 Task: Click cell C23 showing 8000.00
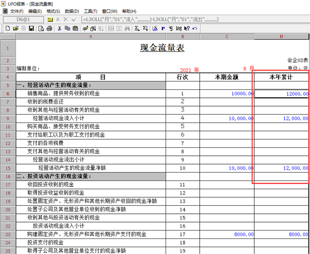click(227, 235)
